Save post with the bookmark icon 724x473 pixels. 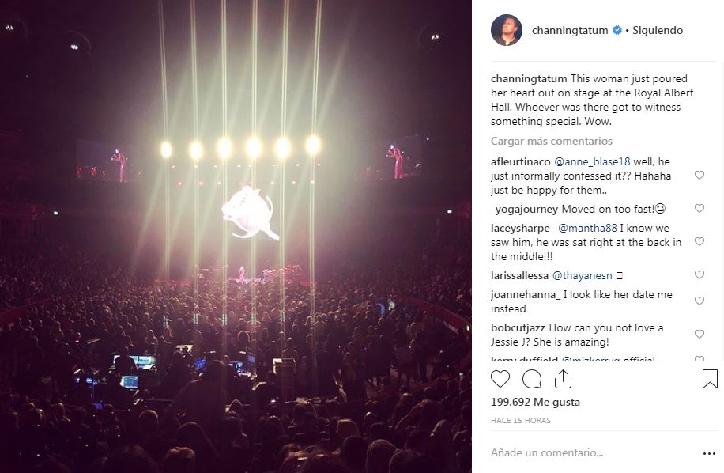[710, 379]
